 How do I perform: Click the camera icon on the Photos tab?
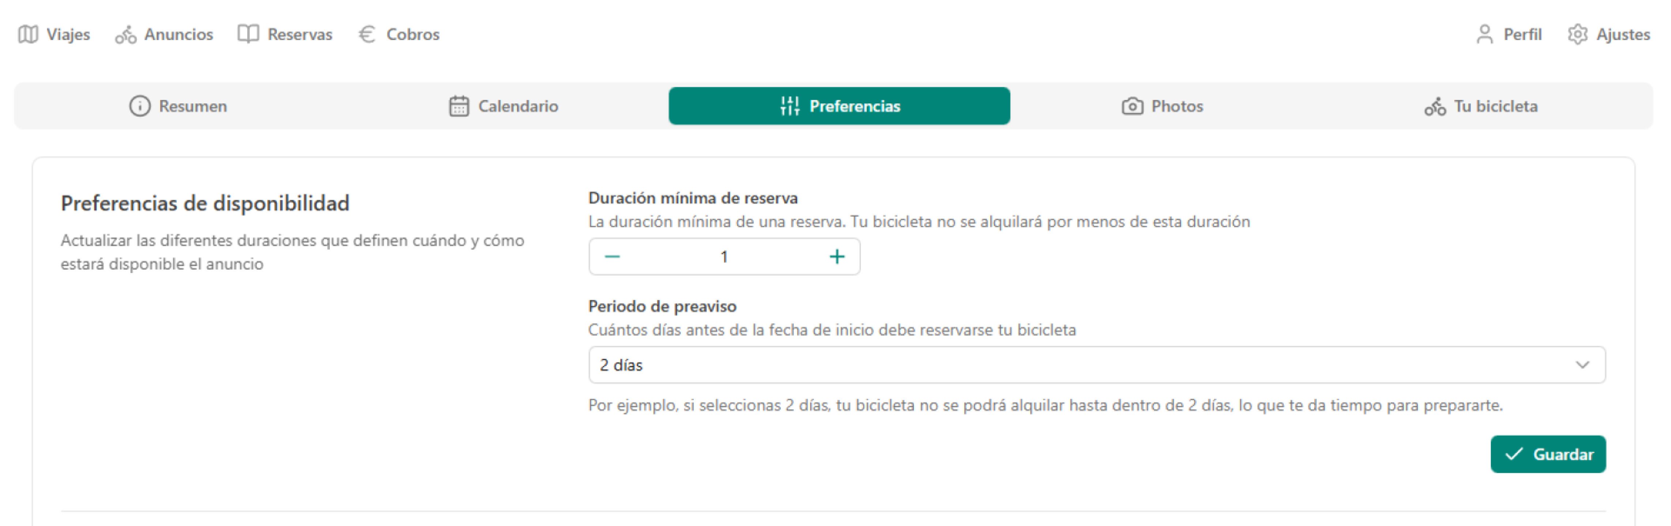click(1132, 106)
